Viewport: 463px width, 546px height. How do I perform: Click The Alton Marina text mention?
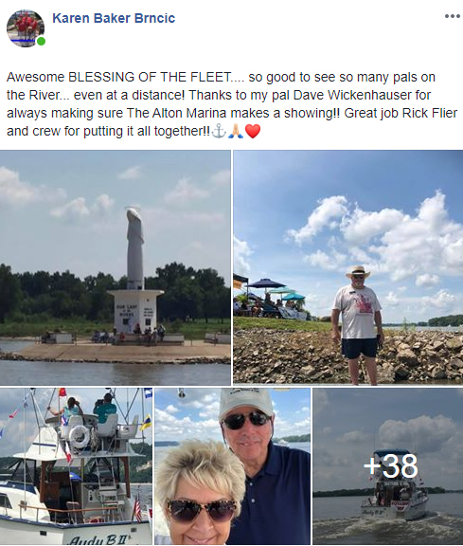tap(176, 113)
